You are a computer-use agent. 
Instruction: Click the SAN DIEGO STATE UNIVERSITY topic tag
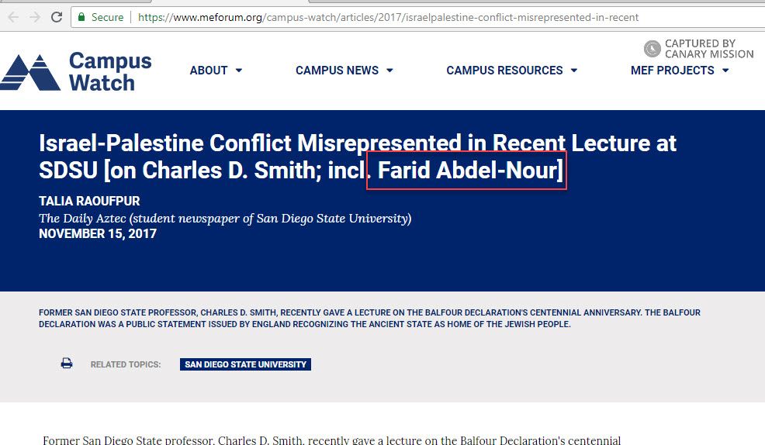coord(245,364)
